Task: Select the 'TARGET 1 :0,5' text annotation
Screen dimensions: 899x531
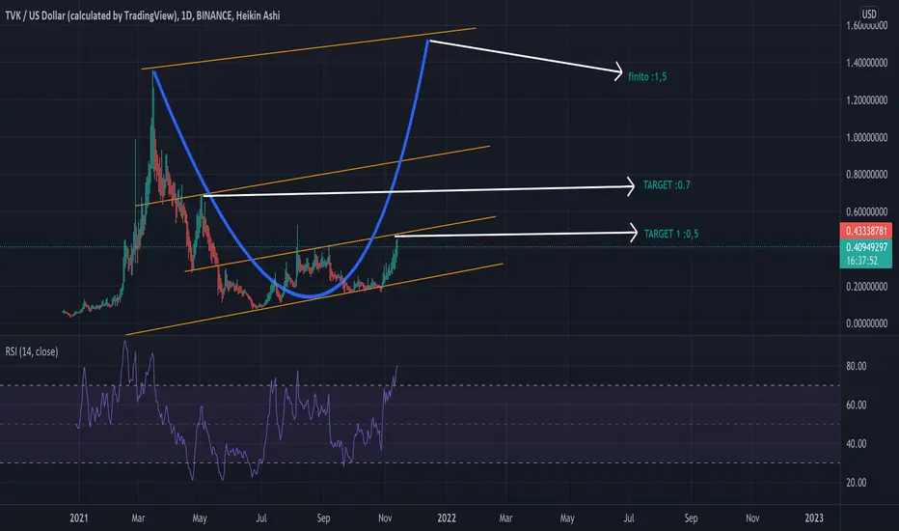Action: [x=670, y=234]
